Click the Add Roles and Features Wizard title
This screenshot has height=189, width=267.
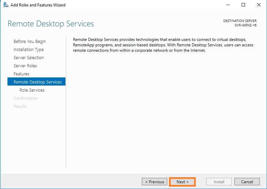(x=38, y=5)
